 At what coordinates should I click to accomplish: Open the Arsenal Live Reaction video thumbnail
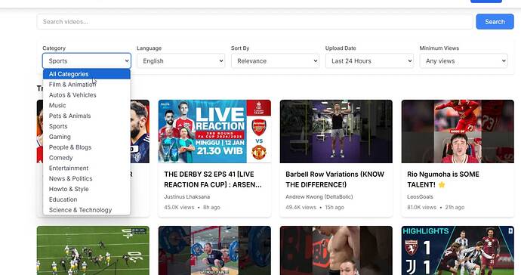pos(214,131)
